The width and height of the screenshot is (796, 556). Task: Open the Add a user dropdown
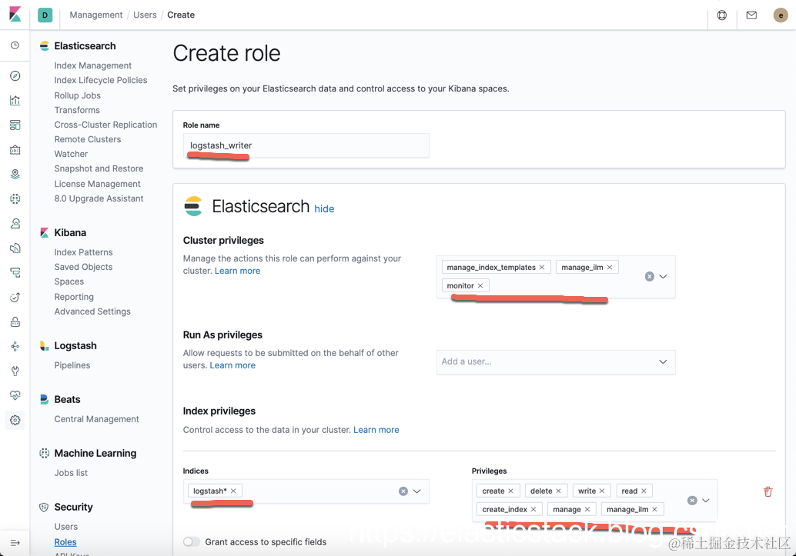tap(555, 361)
